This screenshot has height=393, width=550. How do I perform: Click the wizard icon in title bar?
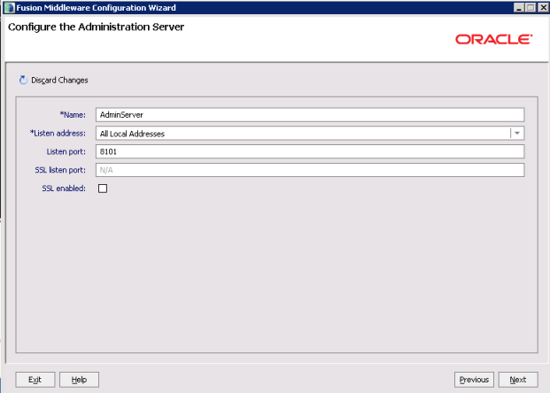click(9, 7)
